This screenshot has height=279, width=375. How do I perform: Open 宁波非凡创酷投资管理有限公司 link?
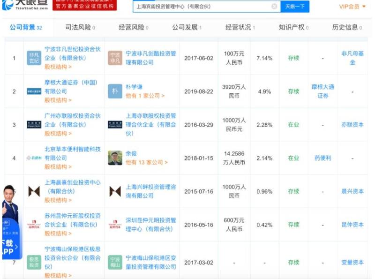[151, 58]
